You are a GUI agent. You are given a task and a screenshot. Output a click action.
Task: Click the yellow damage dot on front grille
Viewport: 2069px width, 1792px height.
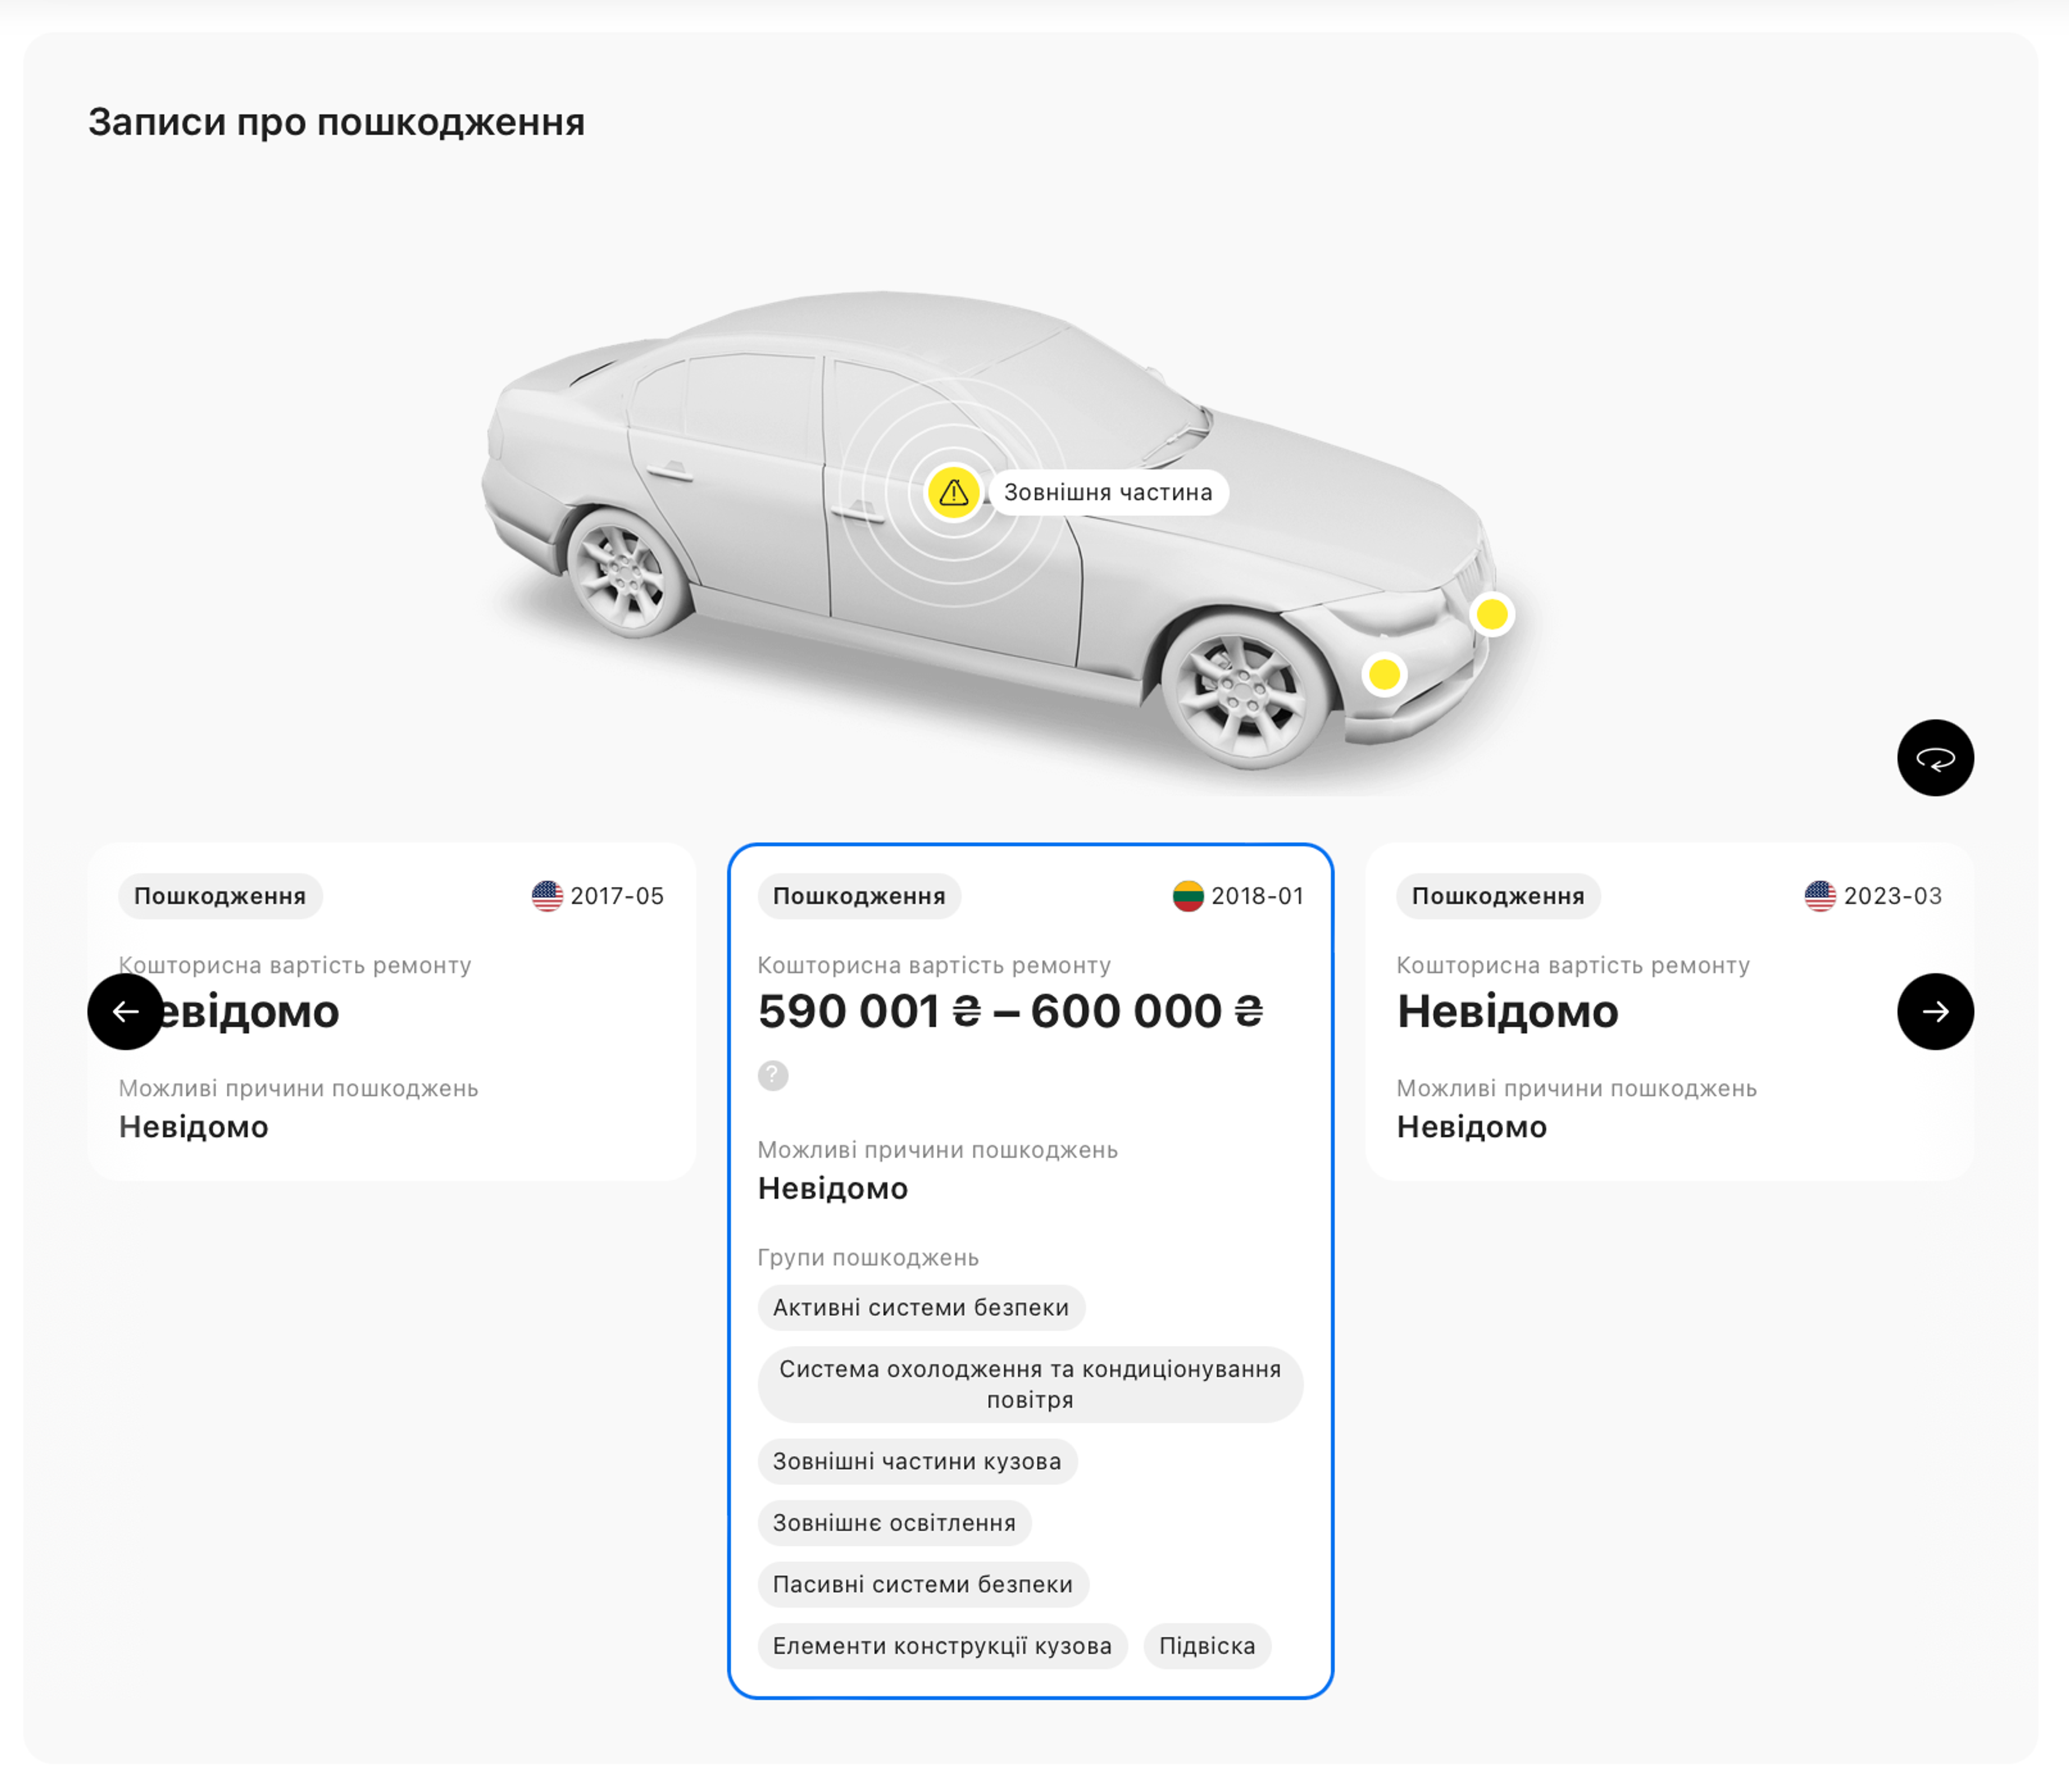click(x=1491, y=614)
